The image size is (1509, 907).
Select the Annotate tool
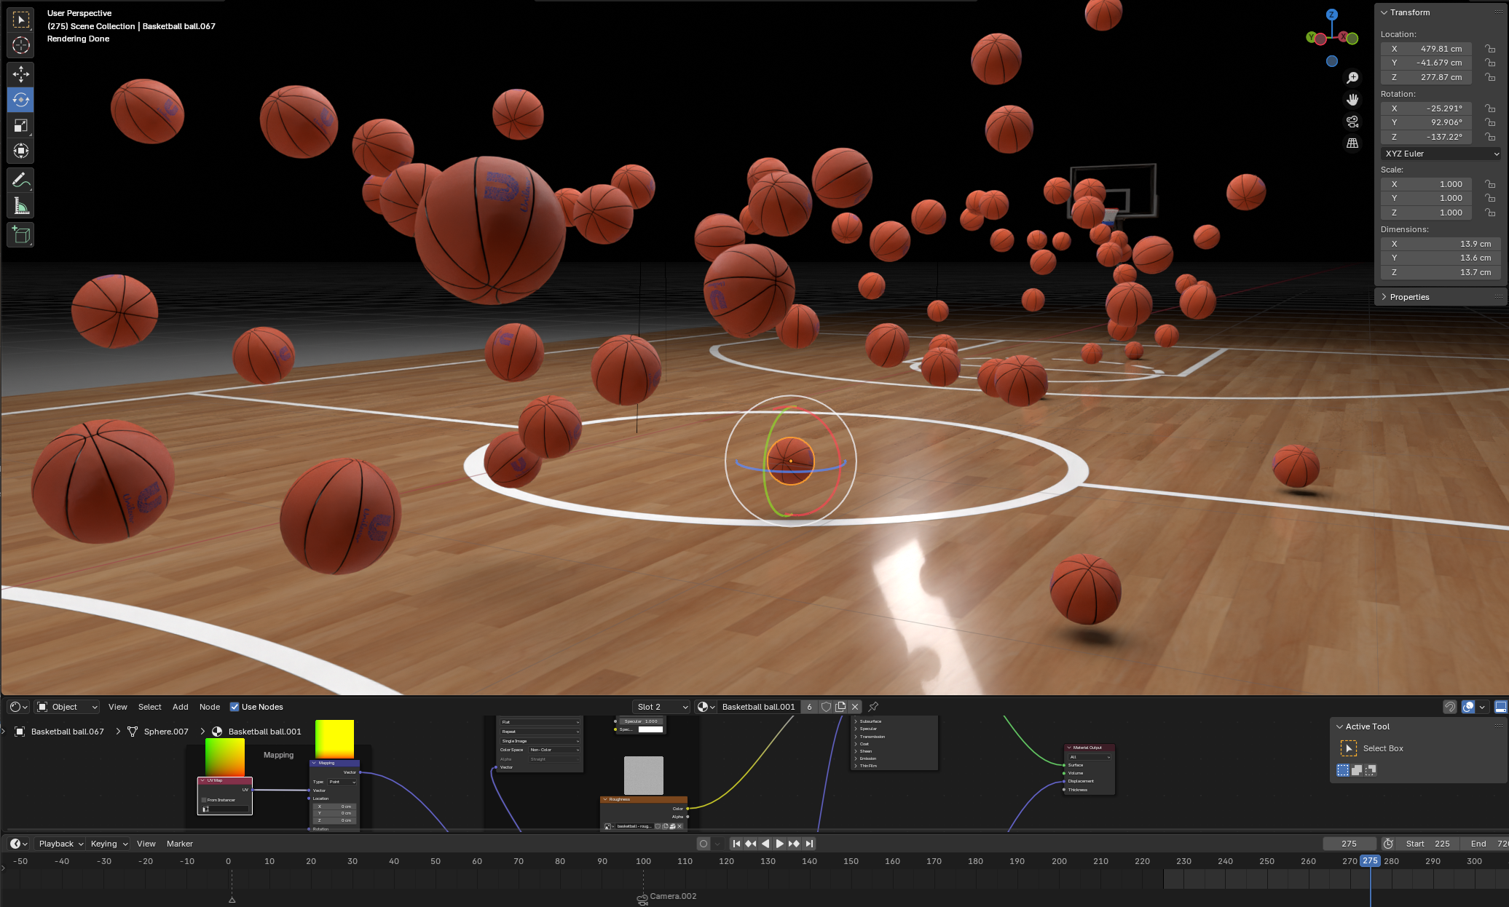20,180
